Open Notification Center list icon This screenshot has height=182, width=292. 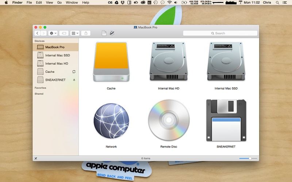click(285, 3)
